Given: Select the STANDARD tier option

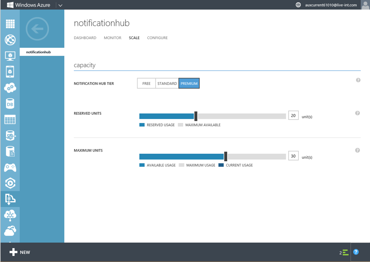Looking at the screenshot, I should 167,83.
